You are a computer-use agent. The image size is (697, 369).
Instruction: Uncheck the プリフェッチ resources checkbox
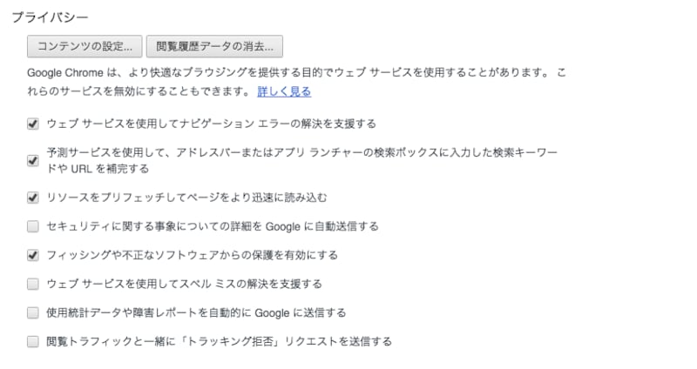(x=33, y=197)
